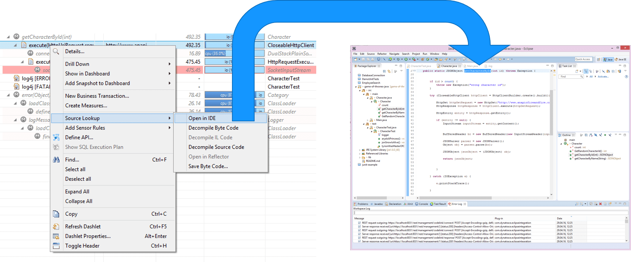Toggle Hide Static Members in Outline toolbar

click(600, 135)
